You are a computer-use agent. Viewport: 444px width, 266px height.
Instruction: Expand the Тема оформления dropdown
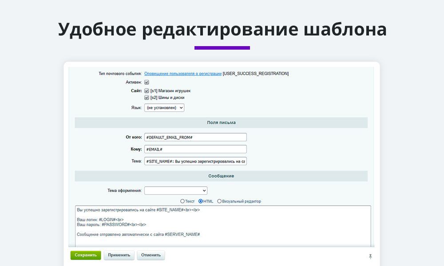click(x=175, y=191)
